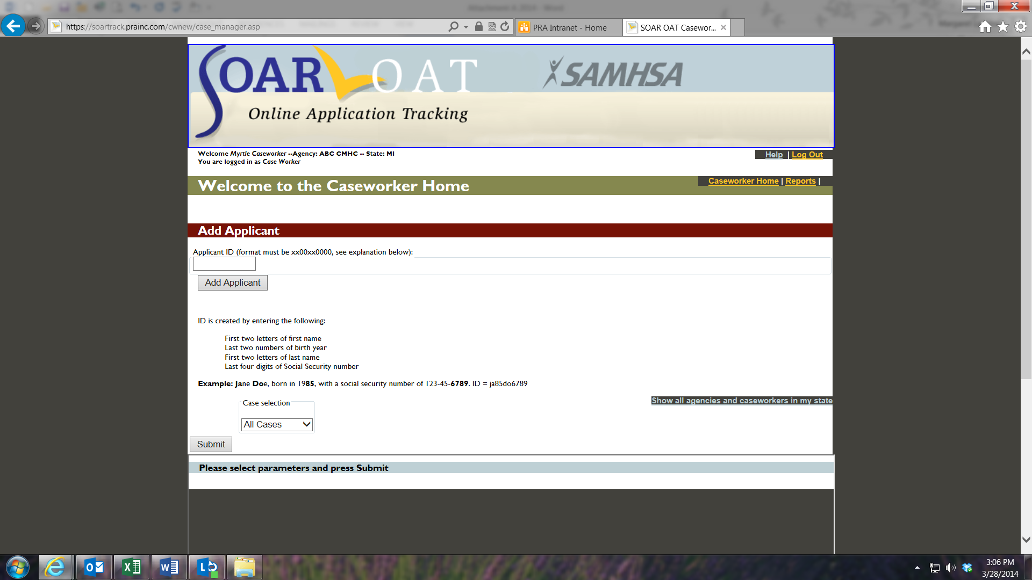
Task: Expand the All Cases dropdown
Action: [x=277, y=424]
